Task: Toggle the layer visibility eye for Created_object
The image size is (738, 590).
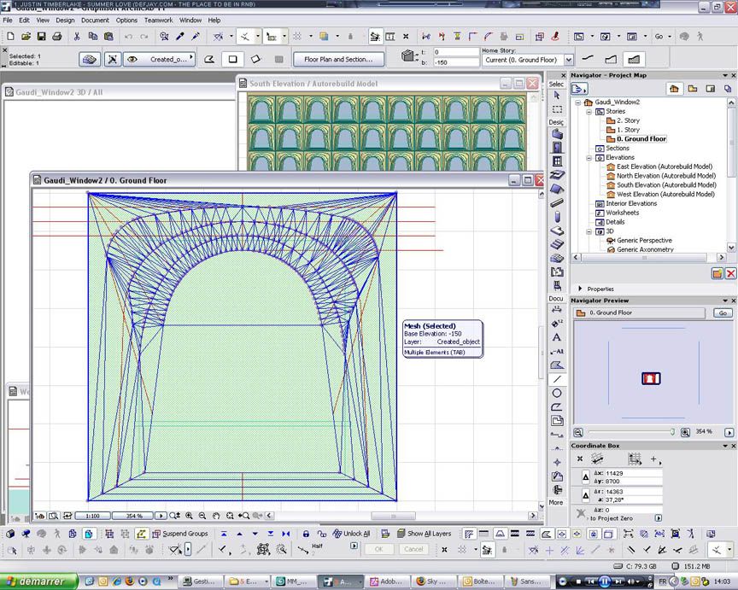Action: tap(132, 60)
